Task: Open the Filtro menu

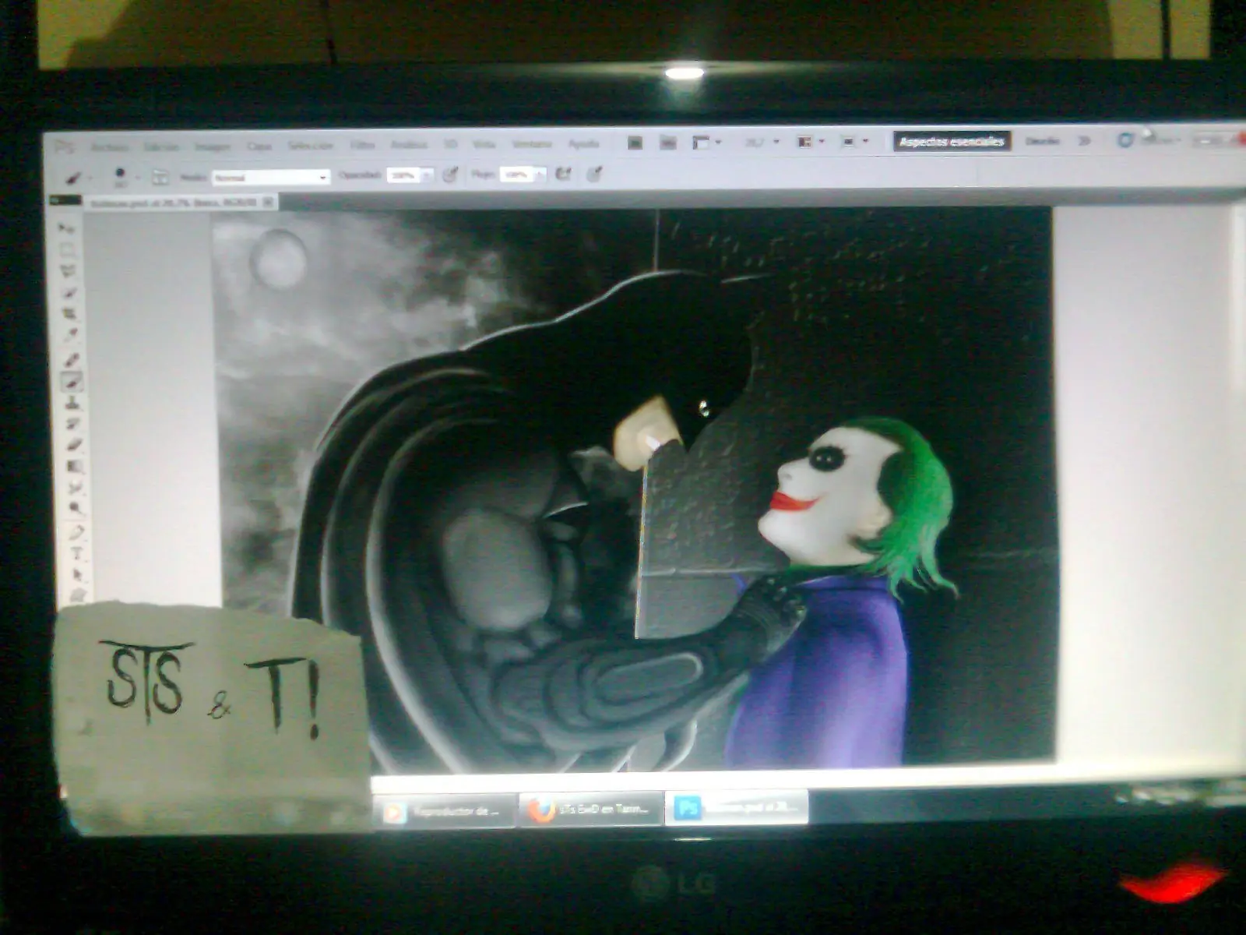Action: point(364,145)
